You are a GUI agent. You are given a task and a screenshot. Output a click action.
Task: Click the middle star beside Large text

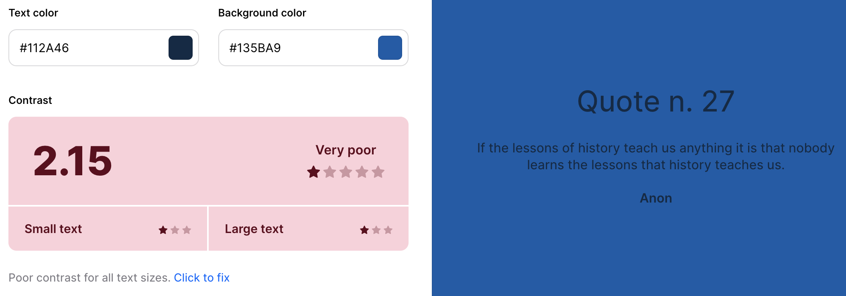pos(376,230)
